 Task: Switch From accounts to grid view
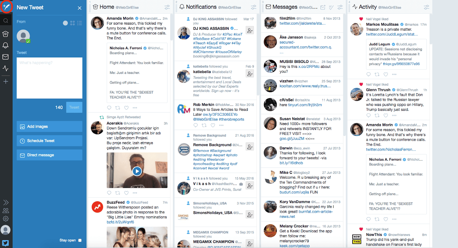coord(73,23)
